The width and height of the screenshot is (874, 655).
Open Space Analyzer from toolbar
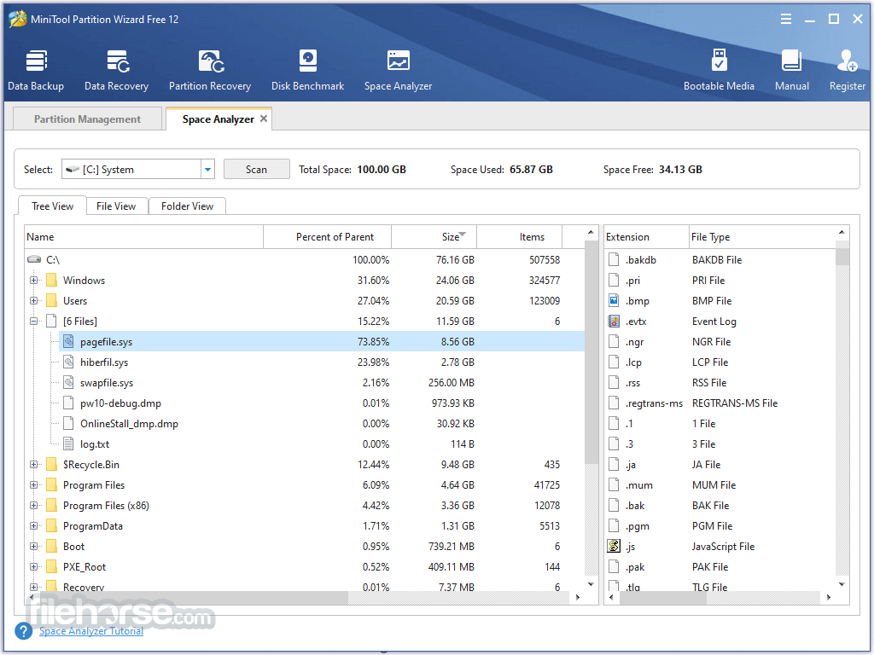398,71
